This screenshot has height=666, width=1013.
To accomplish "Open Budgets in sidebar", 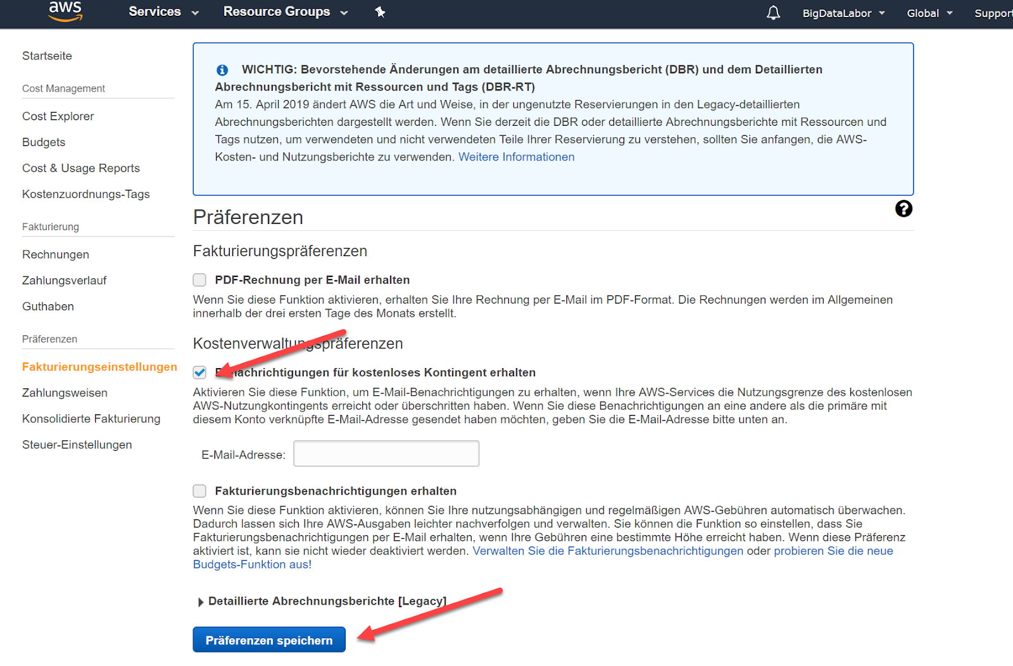I will tap(44, 142).
